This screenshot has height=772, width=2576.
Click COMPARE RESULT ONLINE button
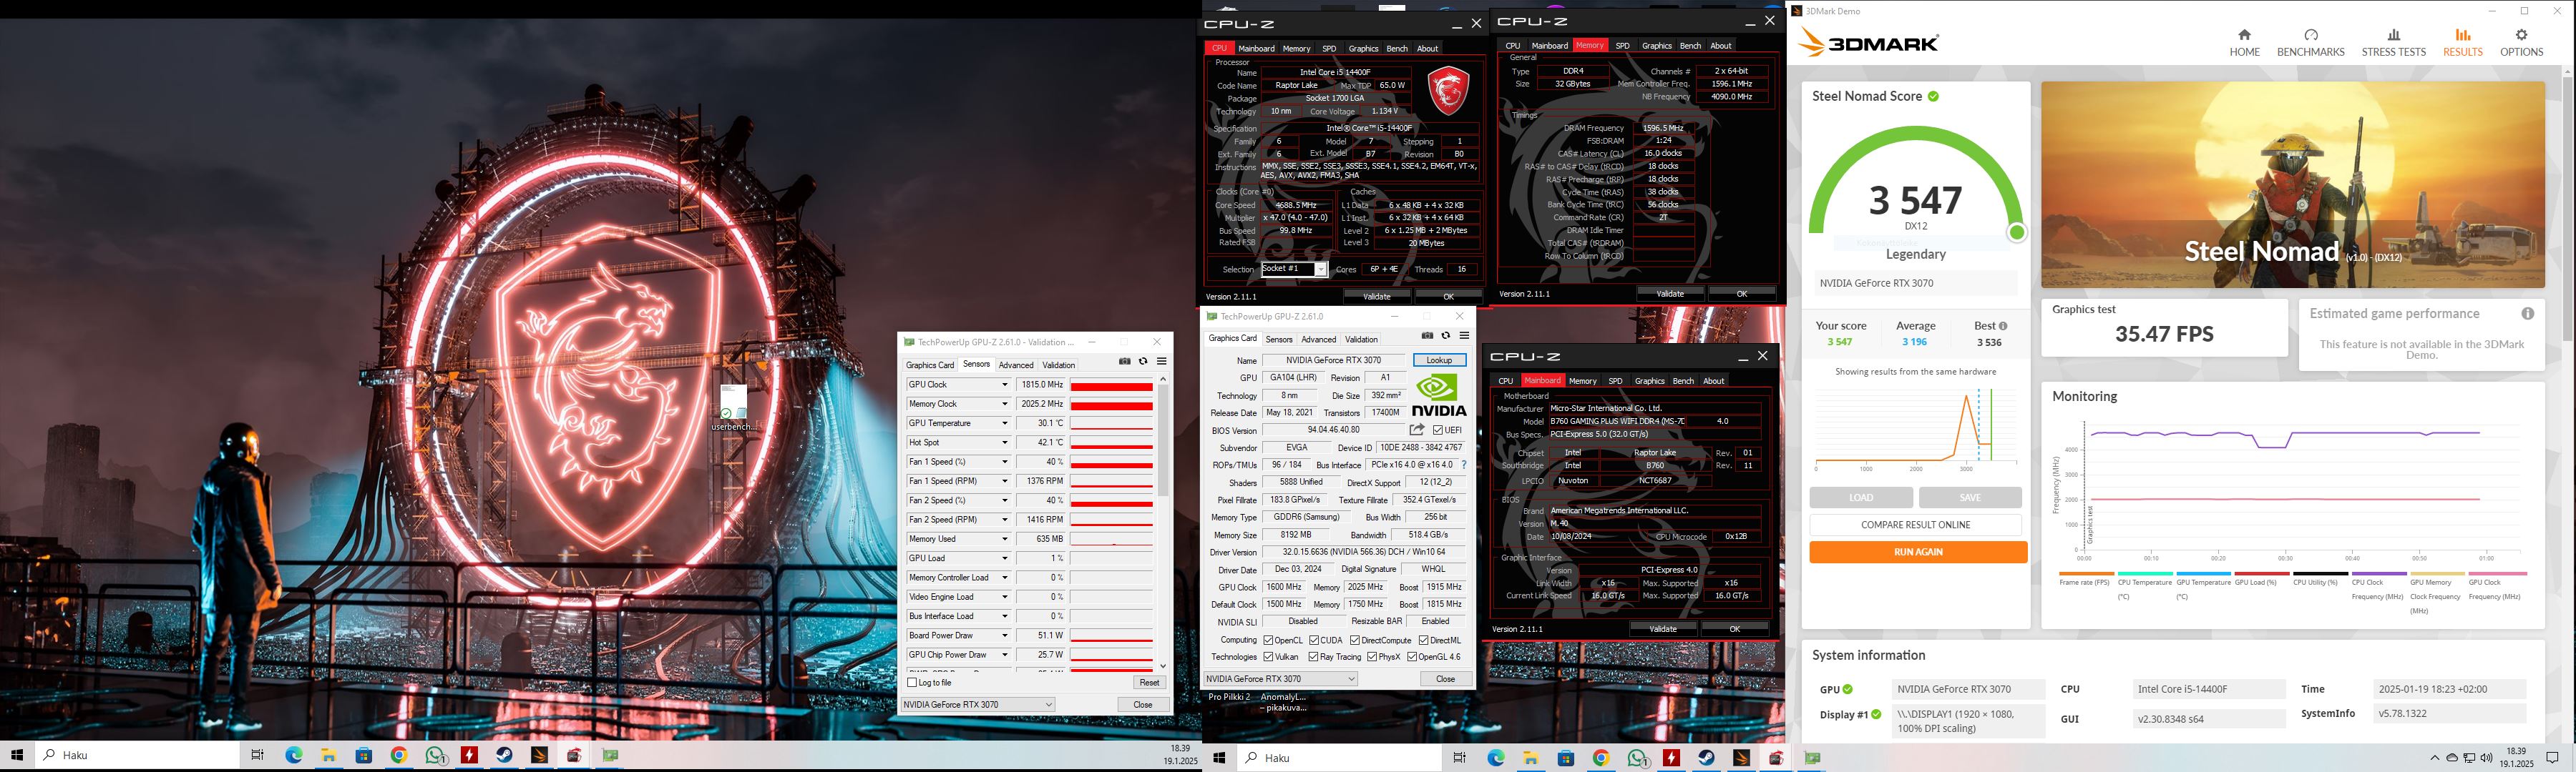tap(1915, 525)
